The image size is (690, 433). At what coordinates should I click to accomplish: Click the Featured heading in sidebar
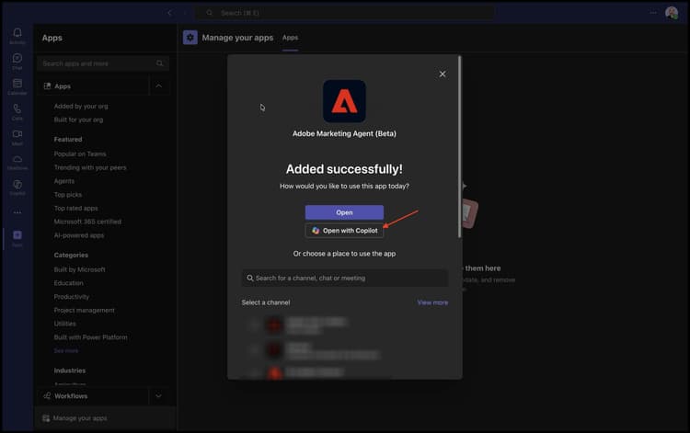[x=68, y=140]
